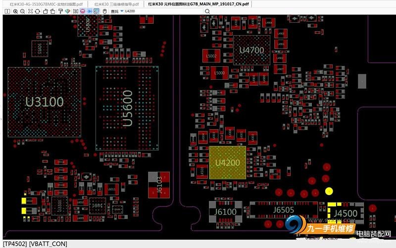Screen dimensions: 396x248
Task: Click the fit-to-window icon
Action: (30, 11)
